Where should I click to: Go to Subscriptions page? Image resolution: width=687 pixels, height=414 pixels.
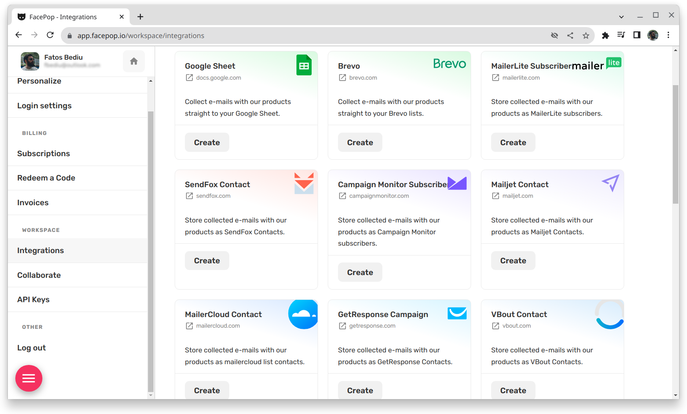(x=78, y=153)
